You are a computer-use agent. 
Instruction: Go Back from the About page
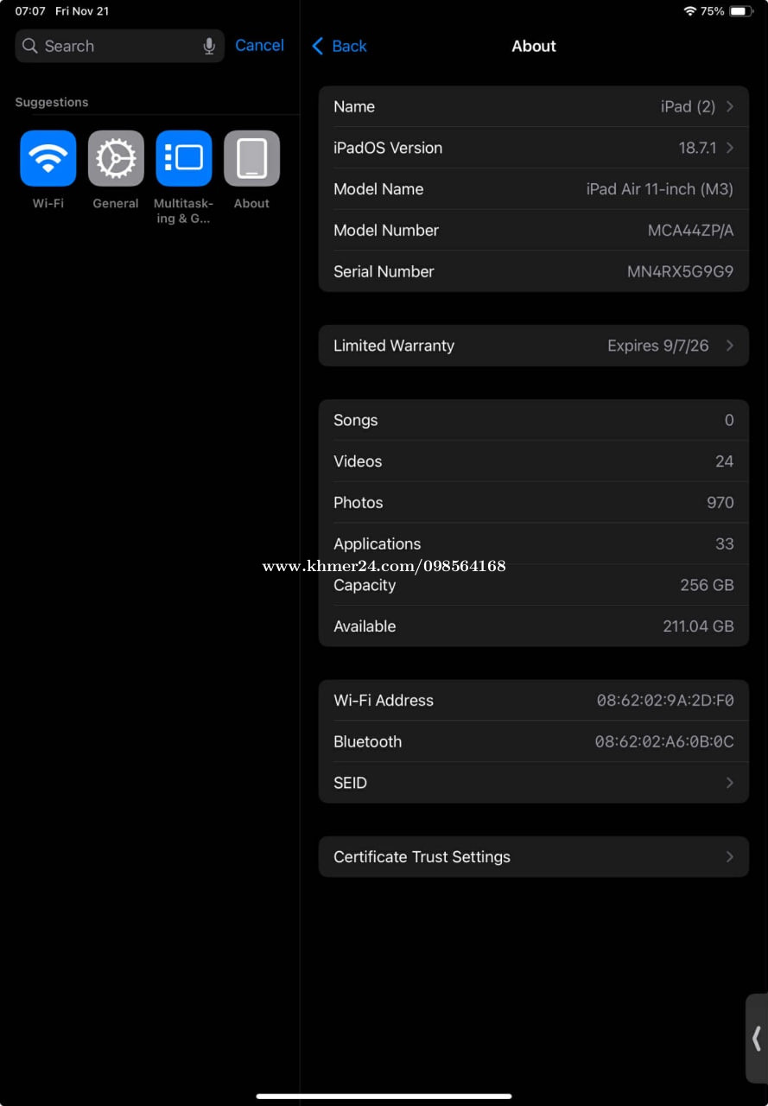340,47
